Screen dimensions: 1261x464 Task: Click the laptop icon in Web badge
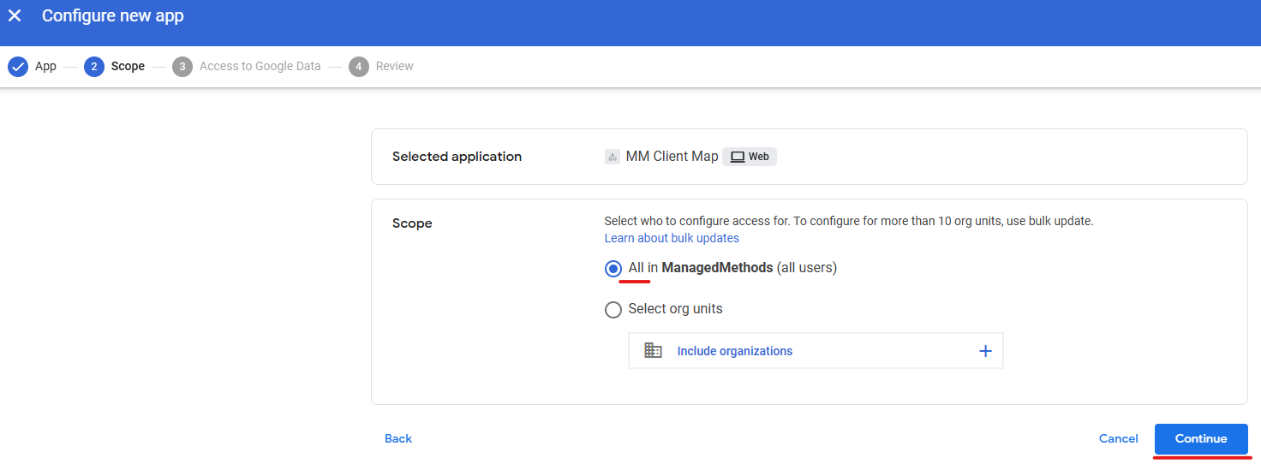click(737, 157)
